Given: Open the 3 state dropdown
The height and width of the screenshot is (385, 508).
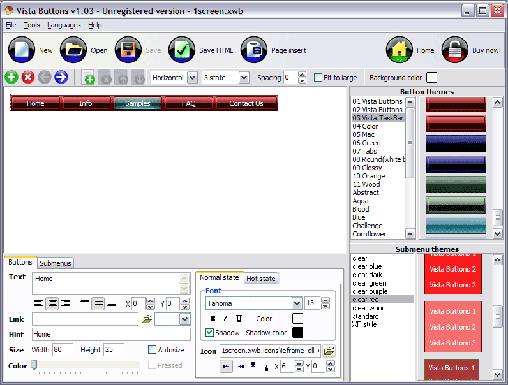Looking at the screenshot, I should [244, 78].
